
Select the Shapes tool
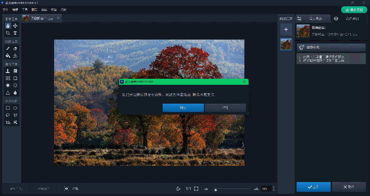coord(15,56)
